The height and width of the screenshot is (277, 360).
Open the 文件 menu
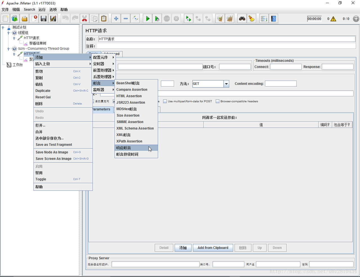coord(5,10)
